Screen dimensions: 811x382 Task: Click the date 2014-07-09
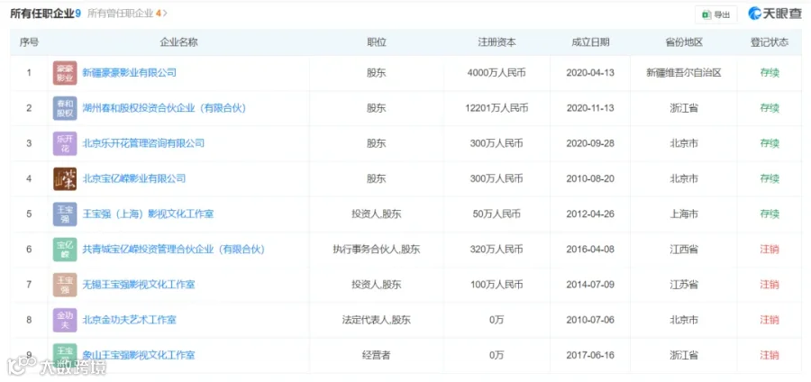(590, 285)
